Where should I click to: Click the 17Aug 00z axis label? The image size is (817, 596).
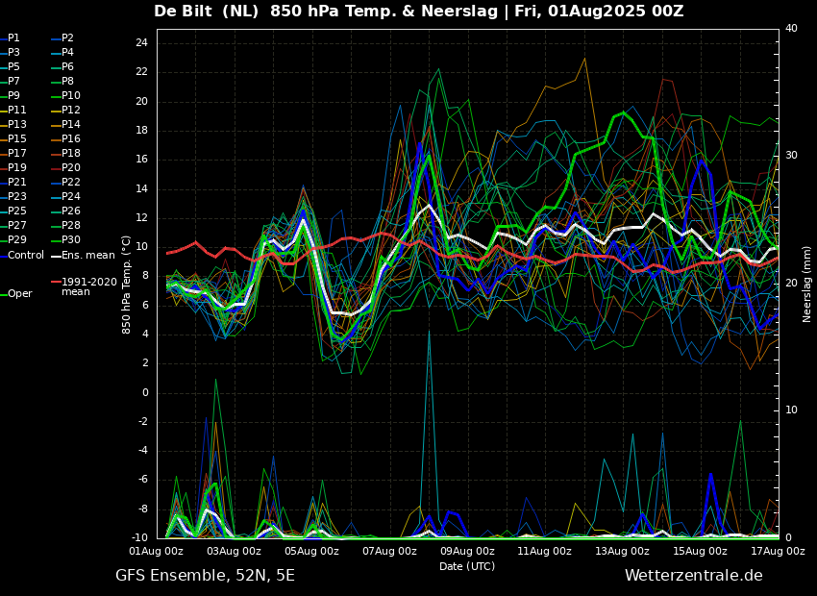[x=777, y=551]
